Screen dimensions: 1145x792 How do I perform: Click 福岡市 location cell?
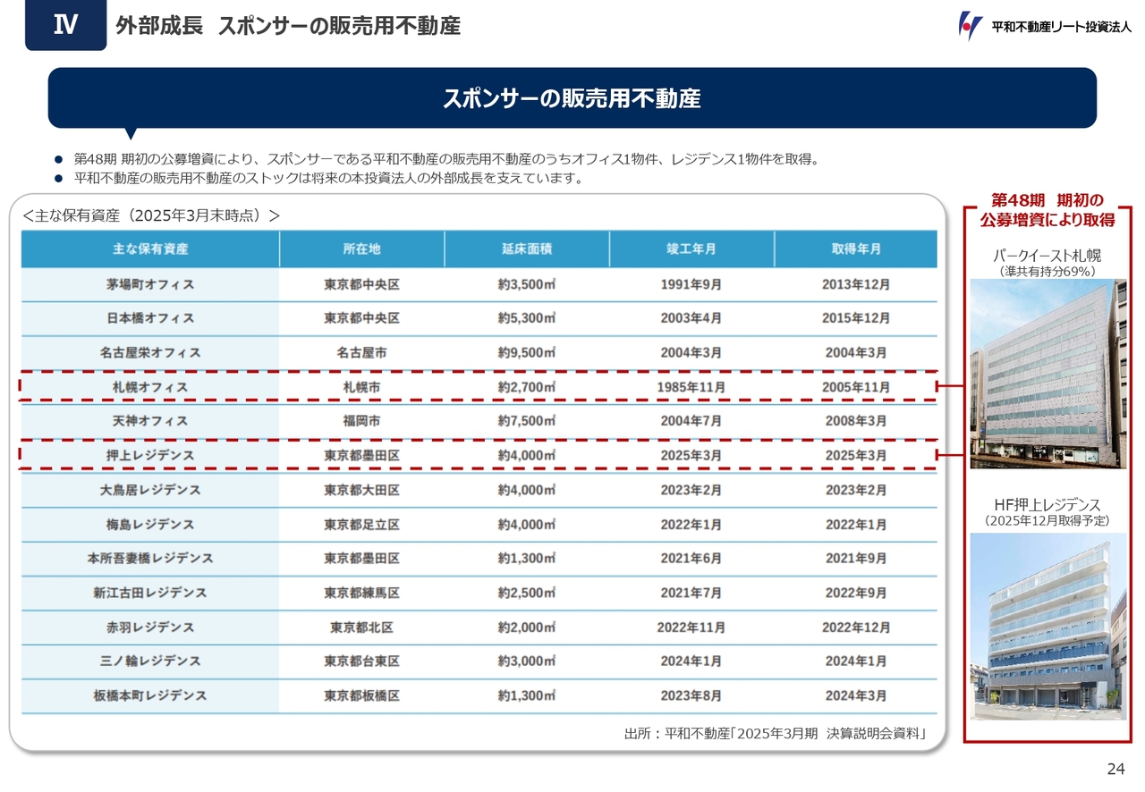point(361,420)
